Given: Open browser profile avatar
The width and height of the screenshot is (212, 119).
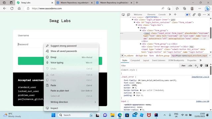Looking at the screenshot, I should pyautogui.click(x=192, y=9).
